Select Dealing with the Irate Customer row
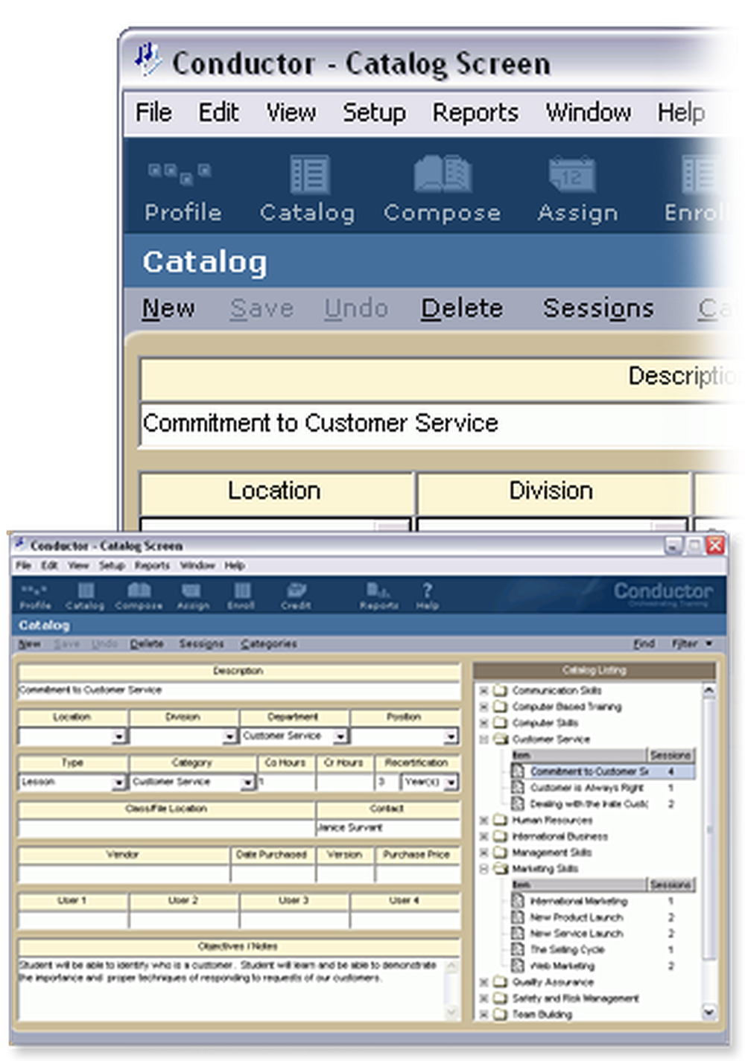This screenshot has height=1061, width=745. point(602,803)
